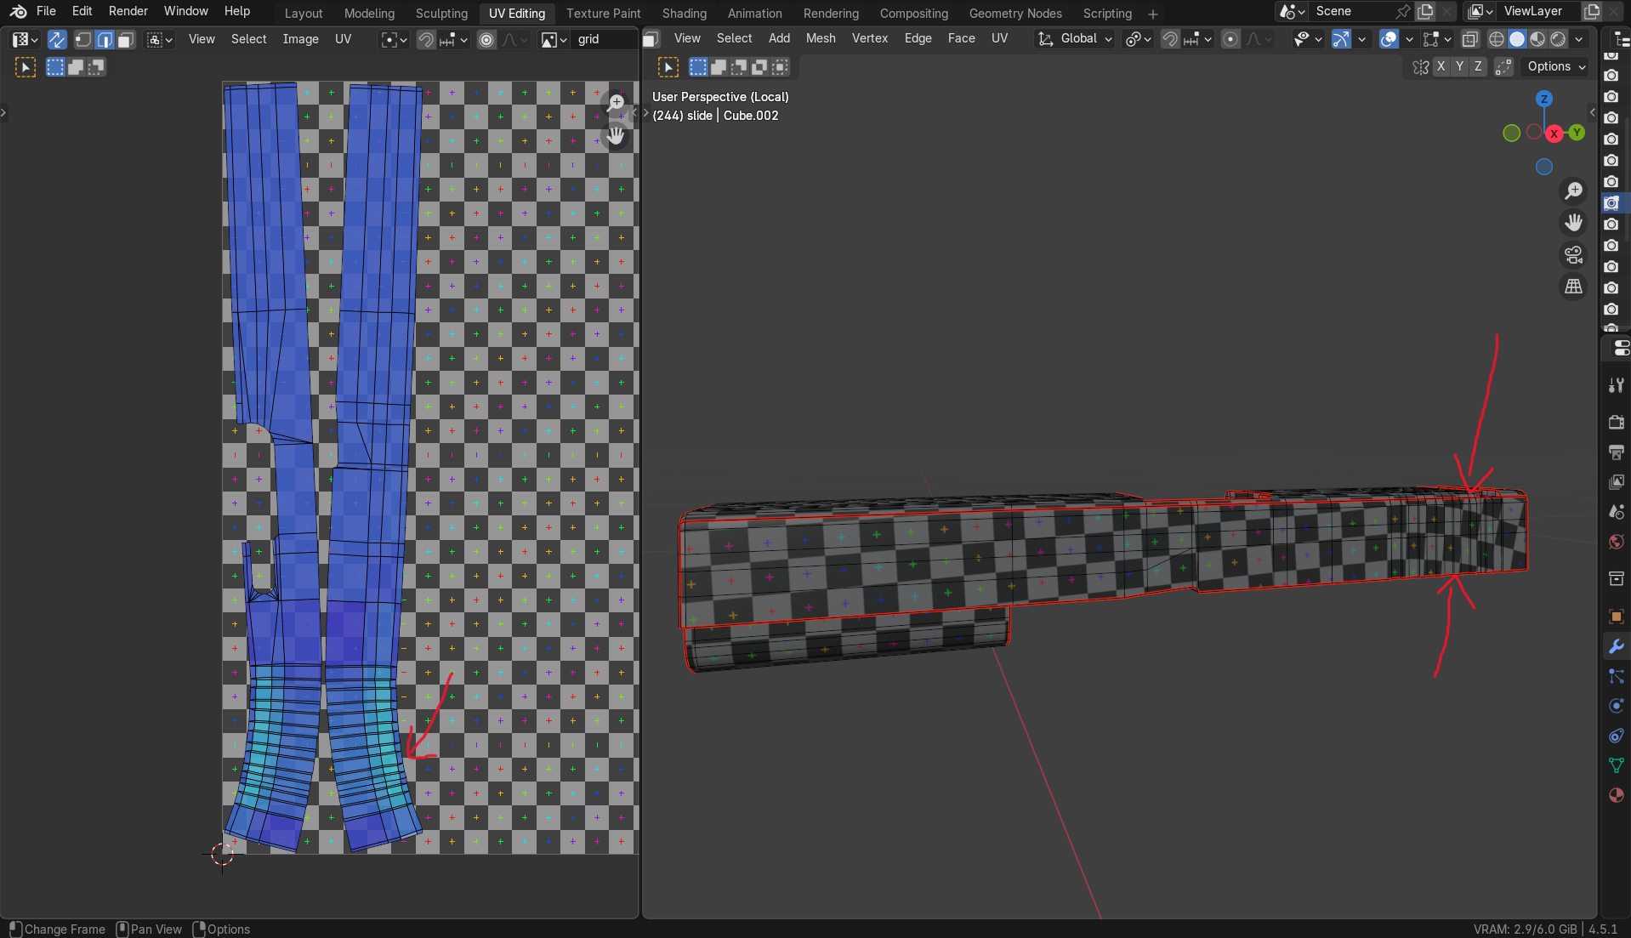Open UV sticky selection mode dropdown
Image resolution: width=1631 pixels, height=938 pixels.
(x=160, y=39)
